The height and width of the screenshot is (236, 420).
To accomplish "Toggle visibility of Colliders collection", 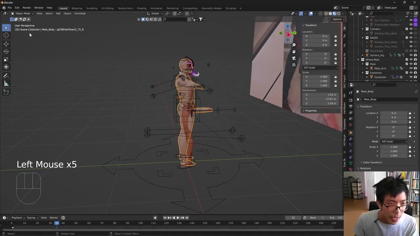I will [411, 29].
